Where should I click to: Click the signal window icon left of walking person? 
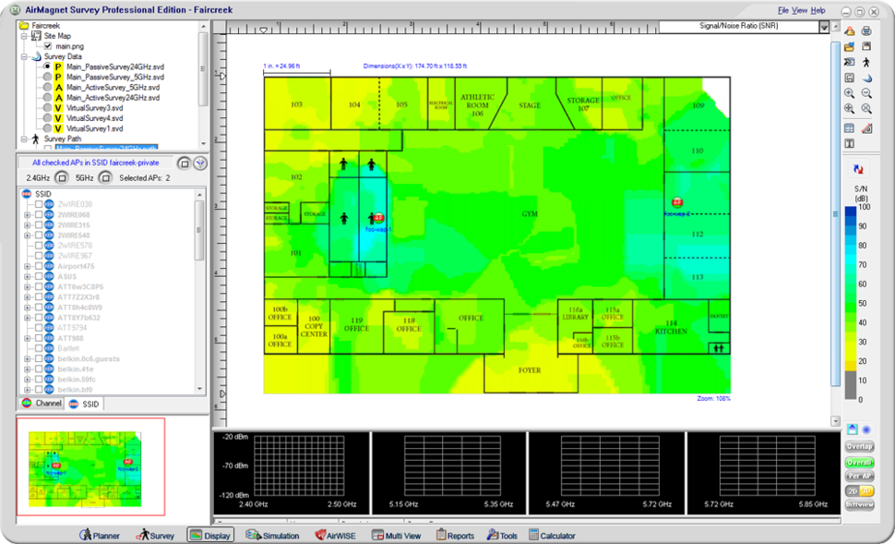[850, 62]
